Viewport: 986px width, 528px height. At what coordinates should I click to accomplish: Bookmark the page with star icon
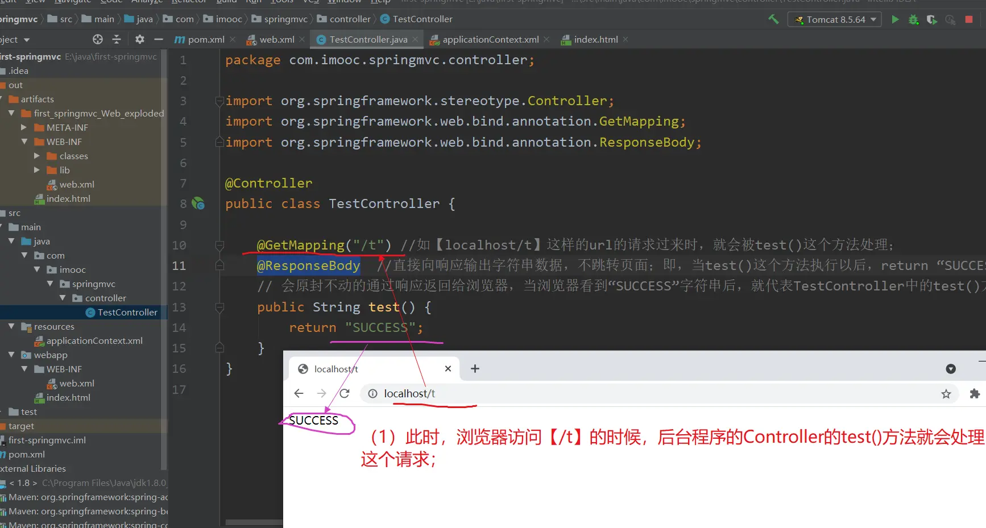pyautogui.click(x=946, y=394)
